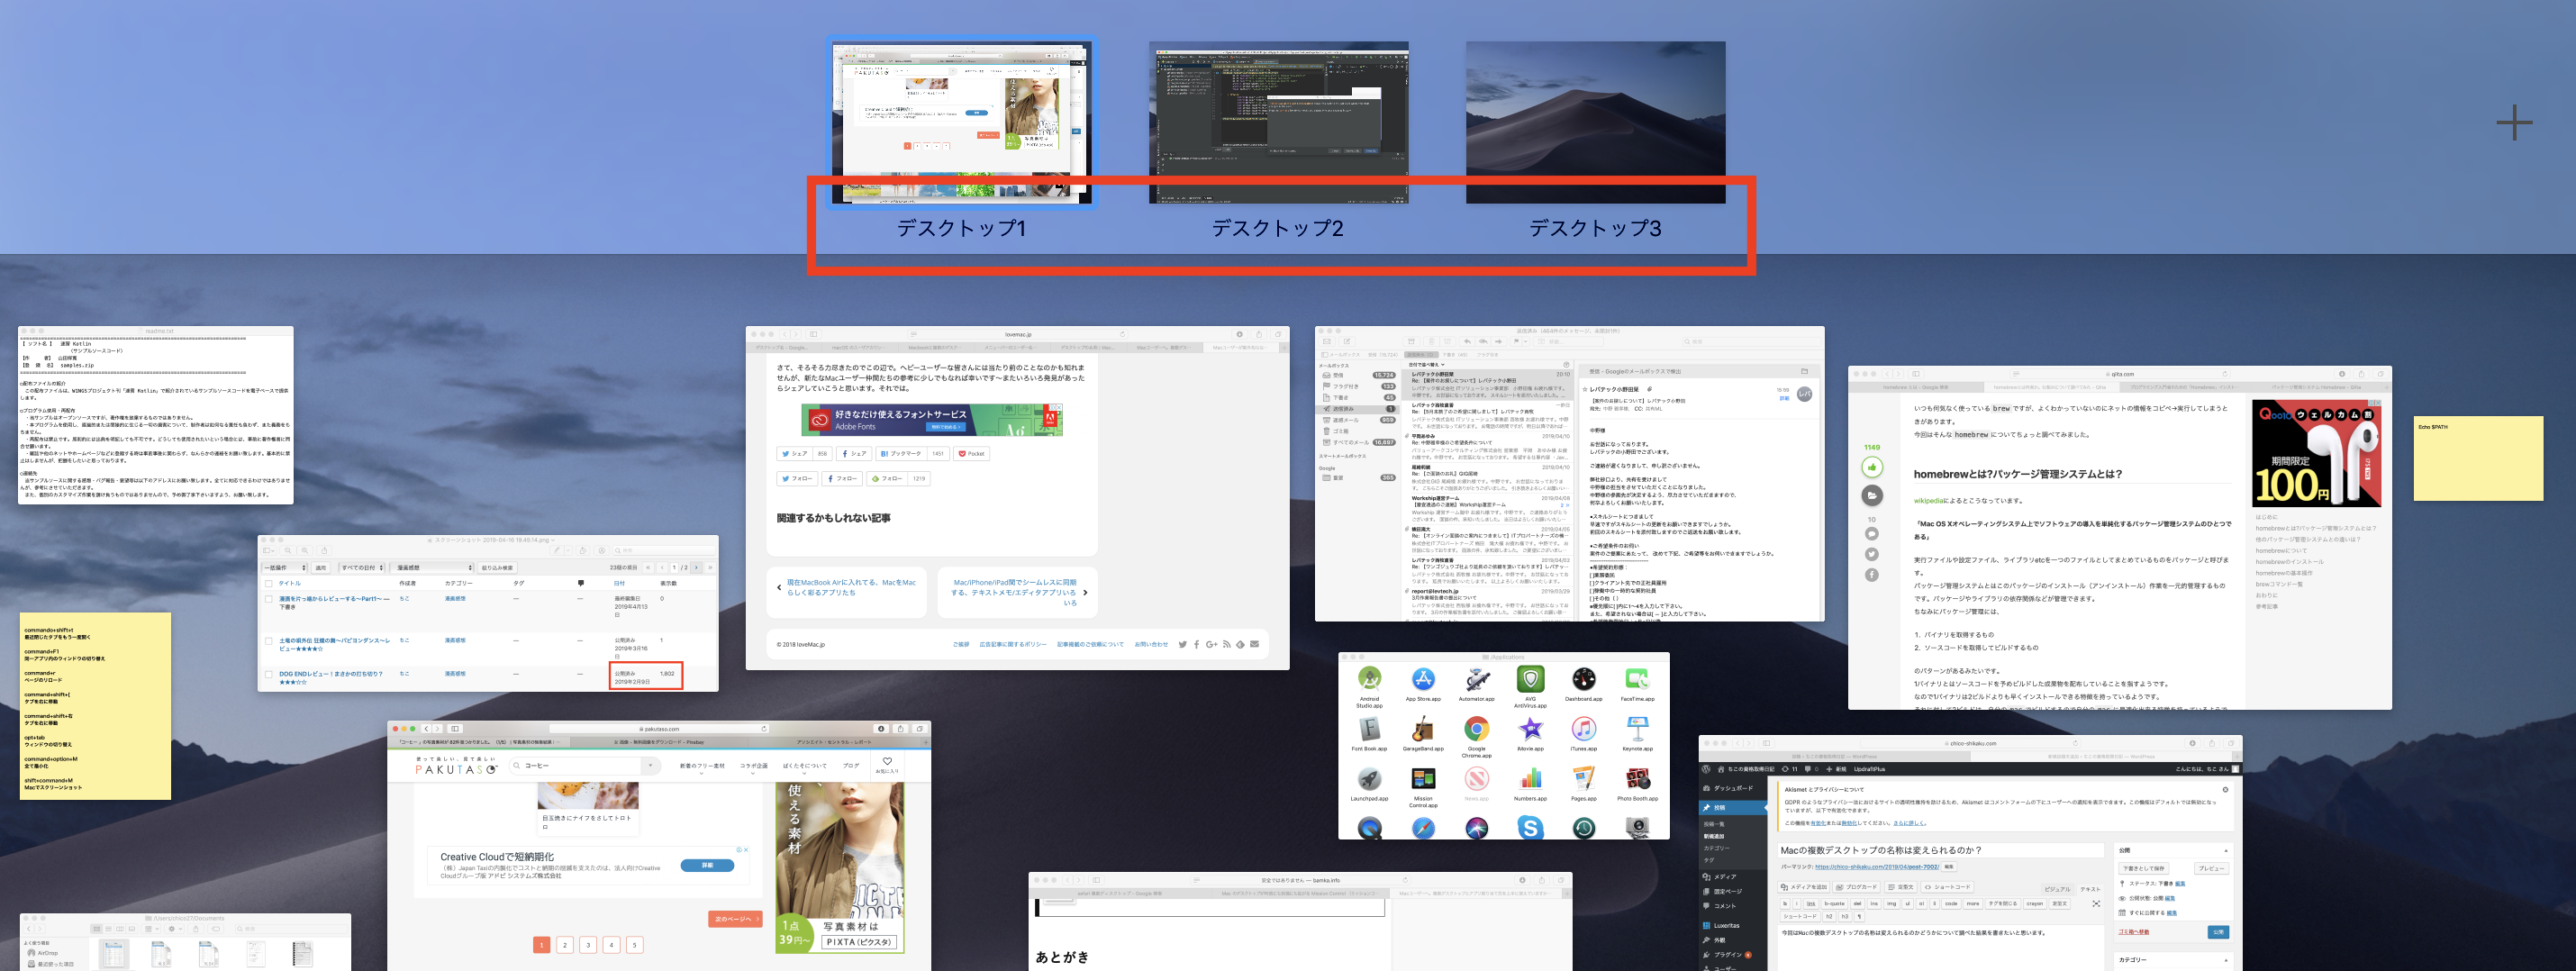Click the 下書きとして保存 save draft button
The height and width of the screenshot is (971, 2576).
2145,869
